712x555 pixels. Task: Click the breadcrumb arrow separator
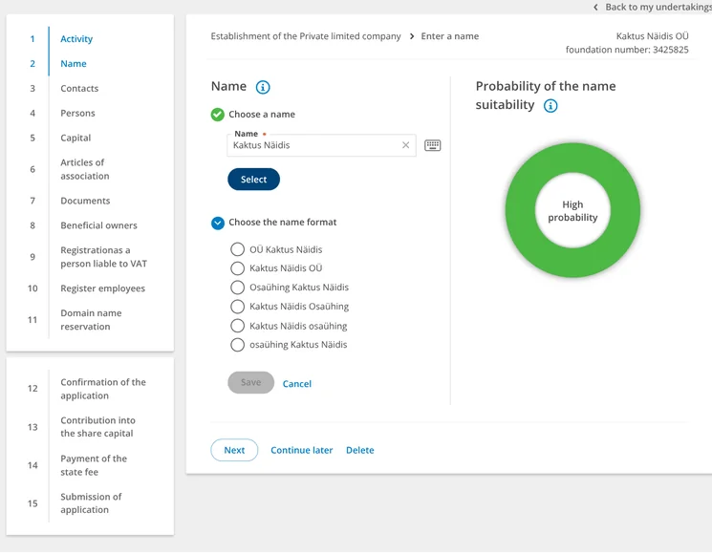click(411, 36)
